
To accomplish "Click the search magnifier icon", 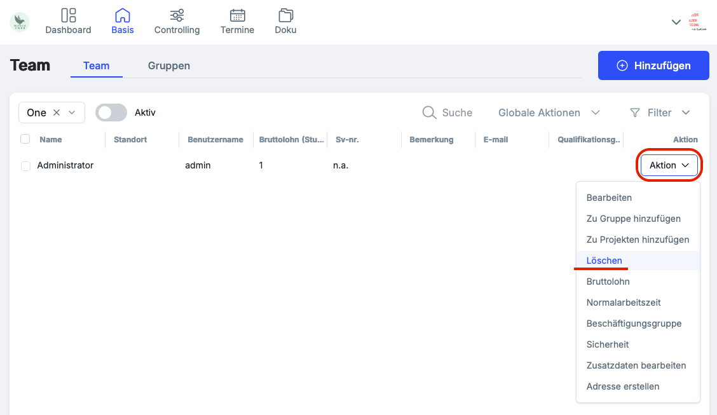I will [x=430, y=112].
